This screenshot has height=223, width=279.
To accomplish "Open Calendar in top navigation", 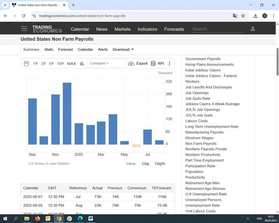I will (80, 29).
